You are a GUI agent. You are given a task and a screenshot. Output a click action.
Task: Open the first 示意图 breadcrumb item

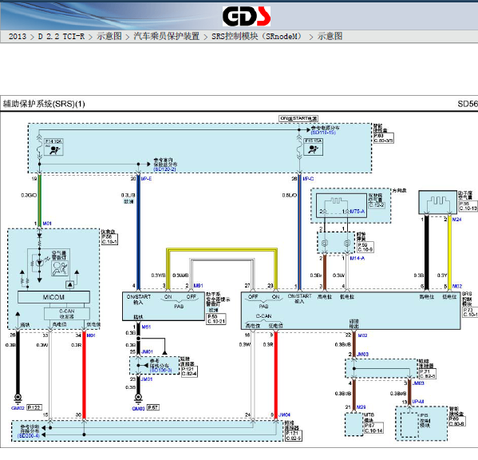109,37
